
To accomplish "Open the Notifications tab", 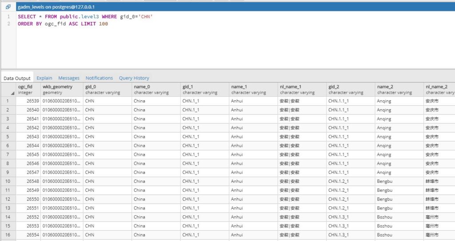I will coord(99,78).
